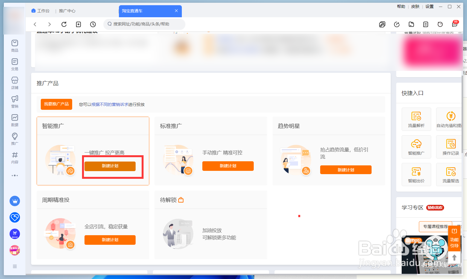
Task: Click the blue crown app icon
Action: pyautogui.click(x=15, y=201)
